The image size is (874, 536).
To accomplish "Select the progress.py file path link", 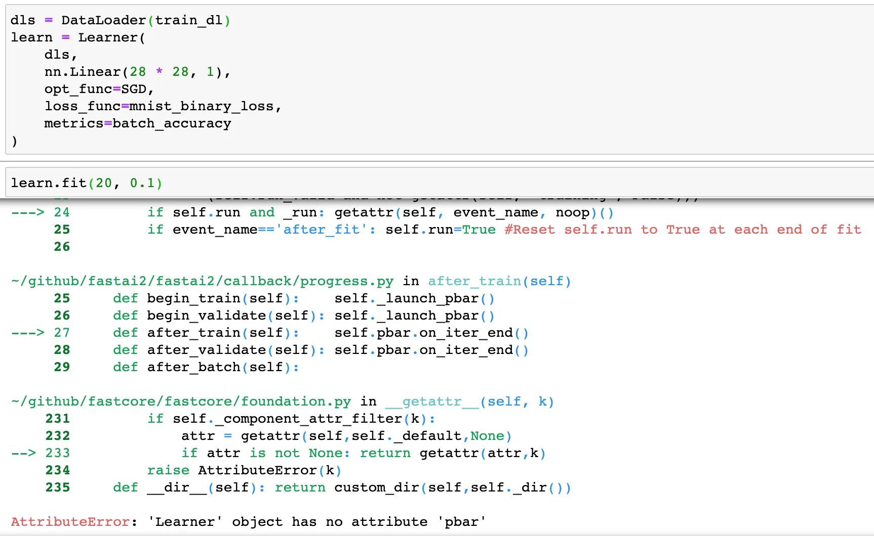I will 202,281.
